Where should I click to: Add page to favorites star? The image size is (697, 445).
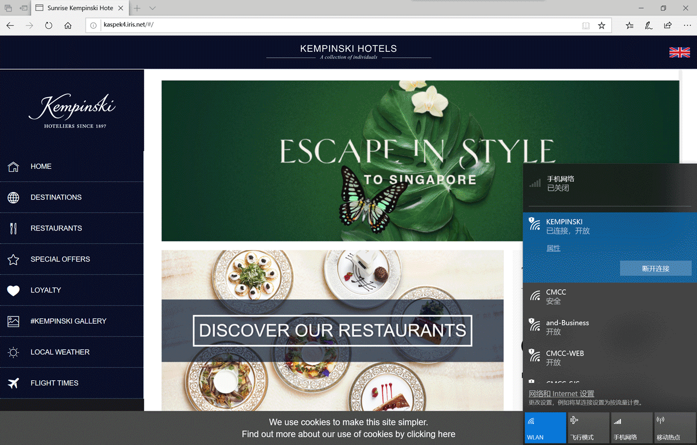[x=601, y=25]
